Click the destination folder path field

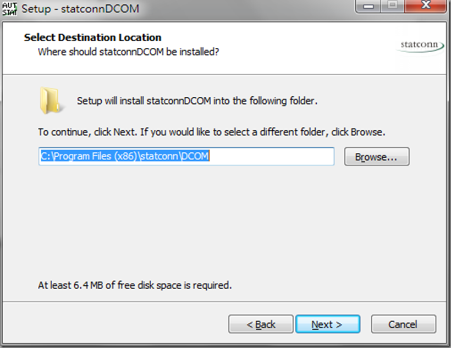click(x=186, y=157)
